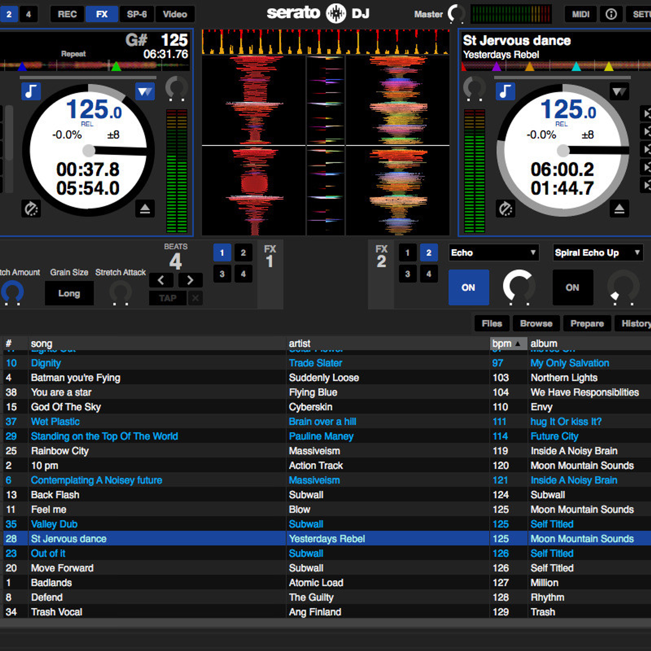651x651 pixels.
Task: Assign FX 2 to deck 3
Action: pos(408,274)
